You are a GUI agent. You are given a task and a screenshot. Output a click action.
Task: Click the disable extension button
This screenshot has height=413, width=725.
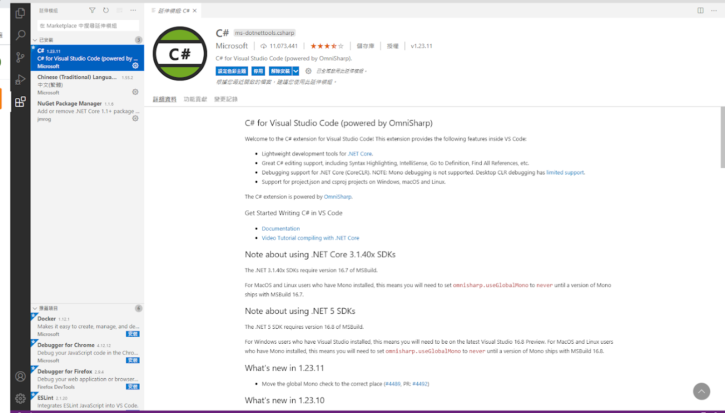click(258, 71)
